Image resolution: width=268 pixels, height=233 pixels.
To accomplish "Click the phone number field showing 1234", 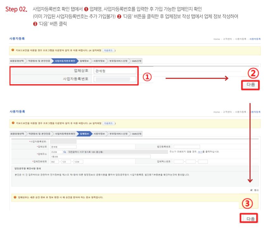I will click(78, 162).
